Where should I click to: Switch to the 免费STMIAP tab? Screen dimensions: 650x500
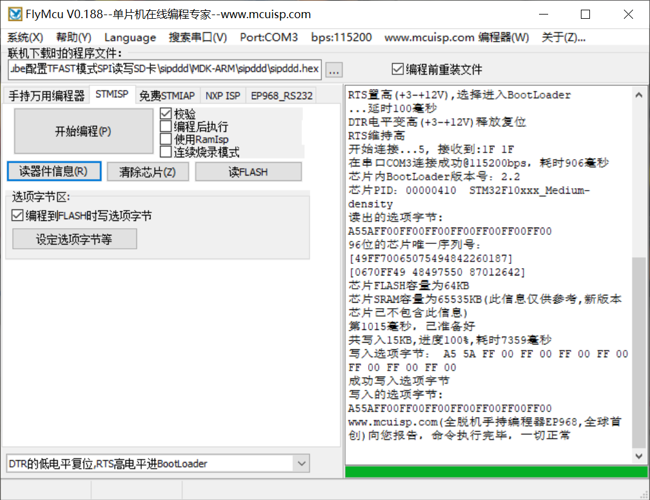click(x=167, y=95)
